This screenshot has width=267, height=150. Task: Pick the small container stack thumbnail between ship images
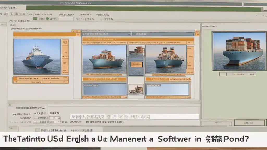137,51
